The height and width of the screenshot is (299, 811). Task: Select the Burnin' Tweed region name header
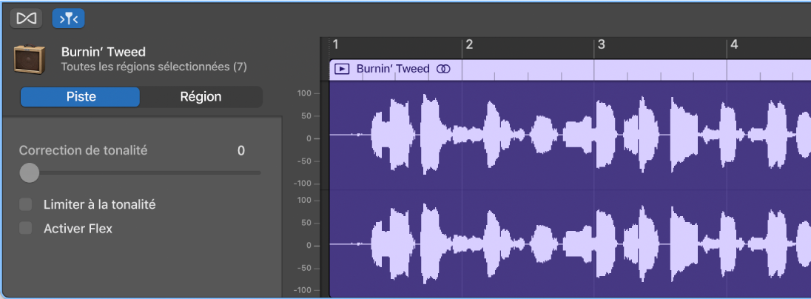click(x=392, y=69)
